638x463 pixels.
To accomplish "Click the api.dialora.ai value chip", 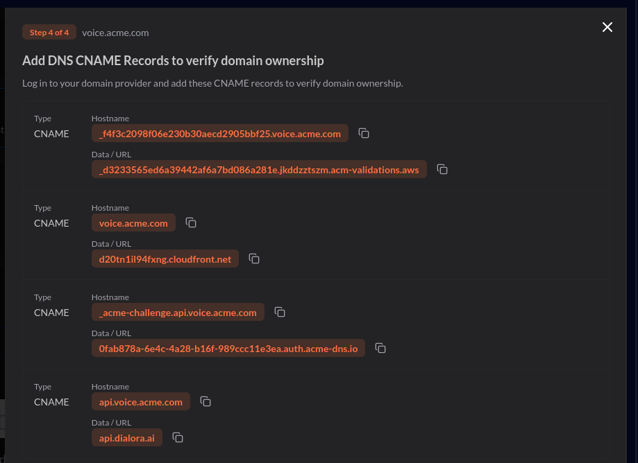I will [127, 438].
